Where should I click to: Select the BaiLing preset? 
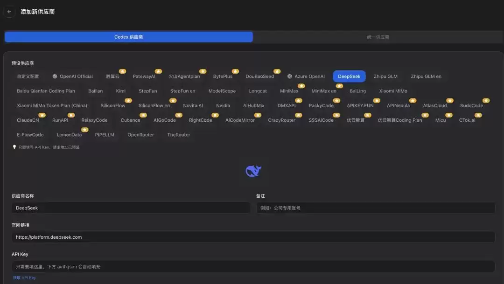(358, 91)
